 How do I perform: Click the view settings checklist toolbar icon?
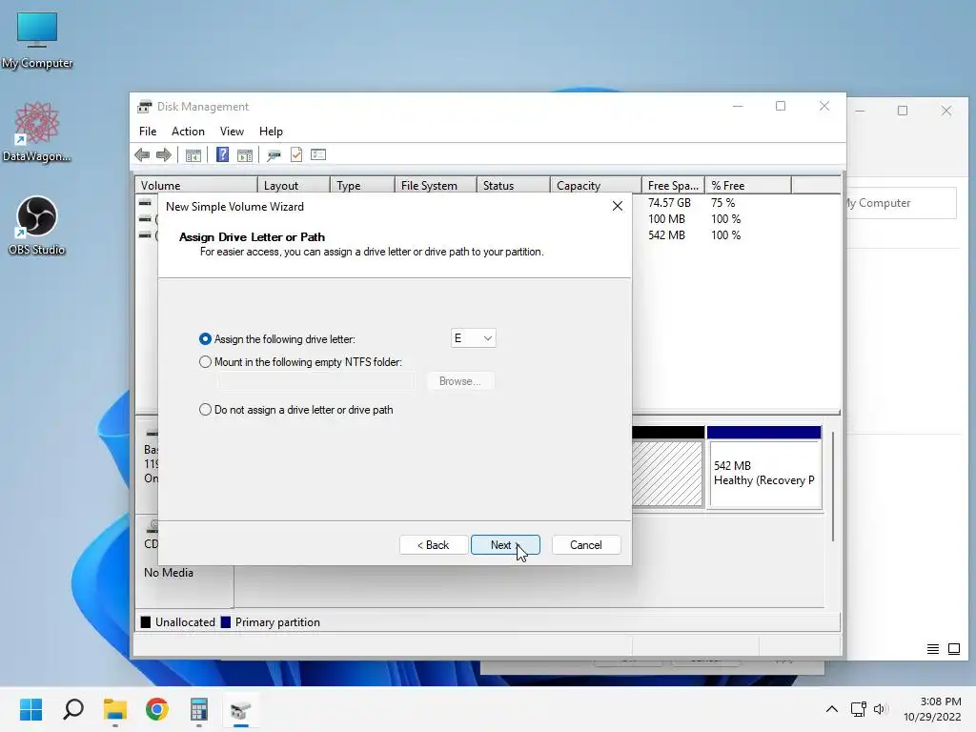click(318, 154)
